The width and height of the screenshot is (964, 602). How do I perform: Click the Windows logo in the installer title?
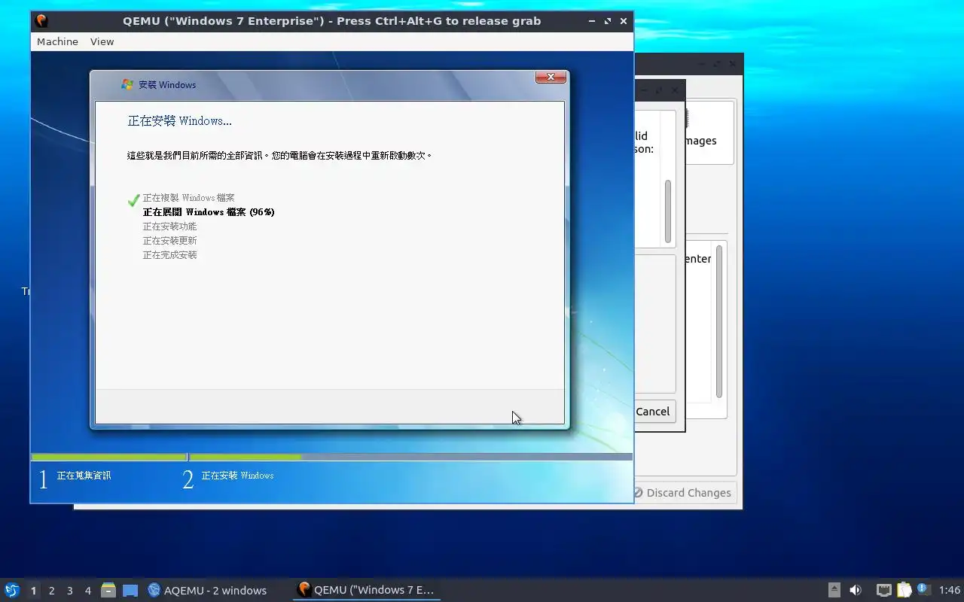[127, 85]
